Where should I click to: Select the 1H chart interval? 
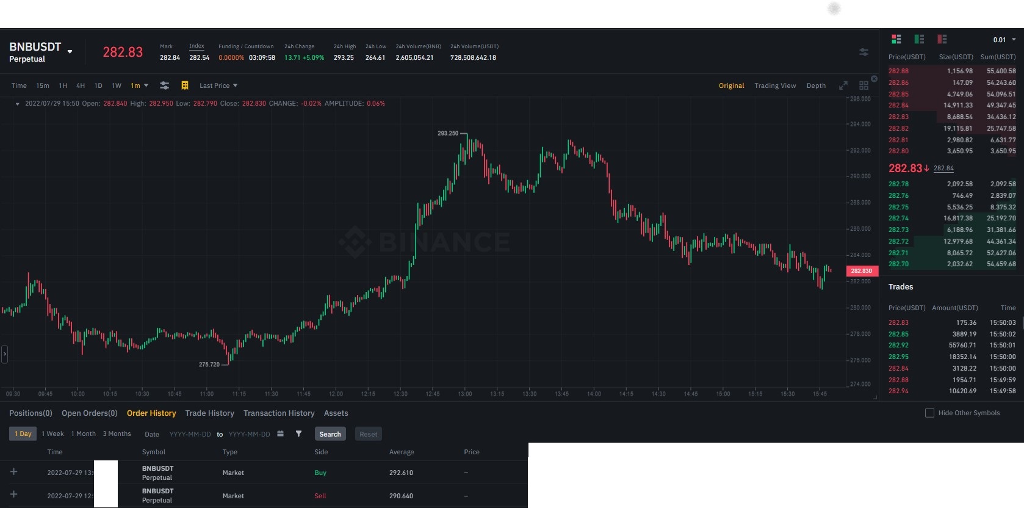tap(63, 85)
